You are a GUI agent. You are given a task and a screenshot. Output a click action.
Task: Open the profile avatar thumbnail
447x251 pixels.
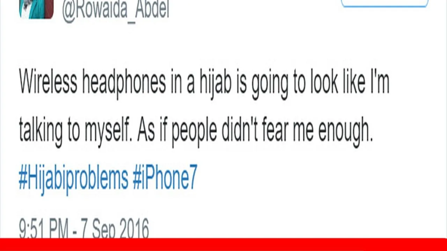click(x=37, y=9)
